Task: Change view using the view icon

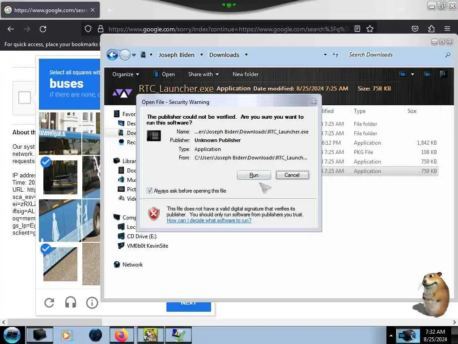Action: coord(403,74)
